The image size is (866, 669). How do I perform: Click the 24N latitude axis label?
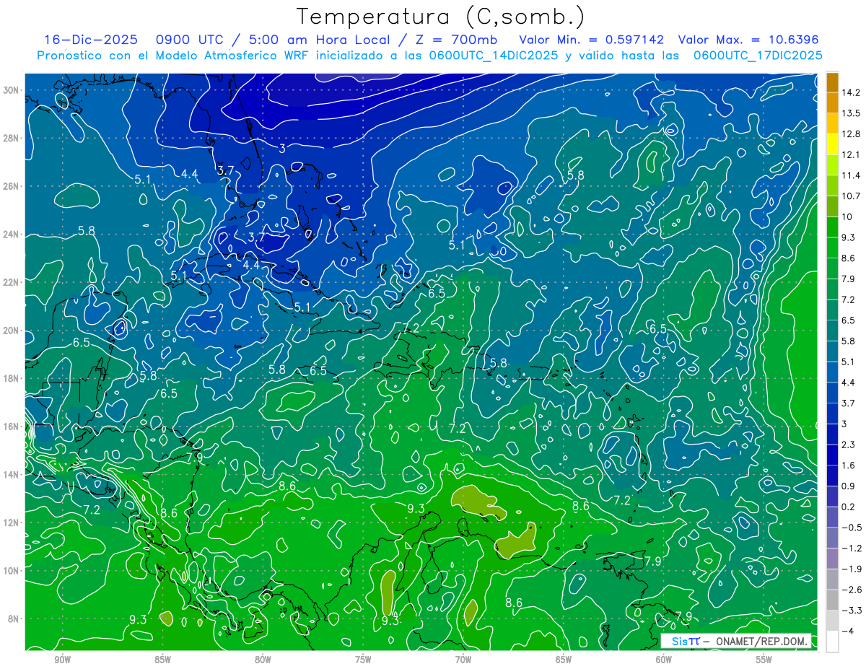(x=11, y=235)
